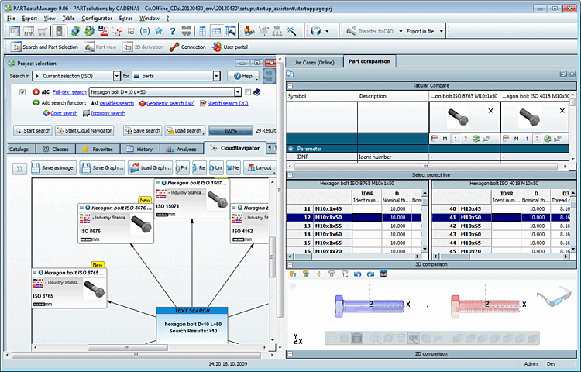Open the Configurator menu
The height and width of the screenshot is (372, 581).
tap(97, 18)
